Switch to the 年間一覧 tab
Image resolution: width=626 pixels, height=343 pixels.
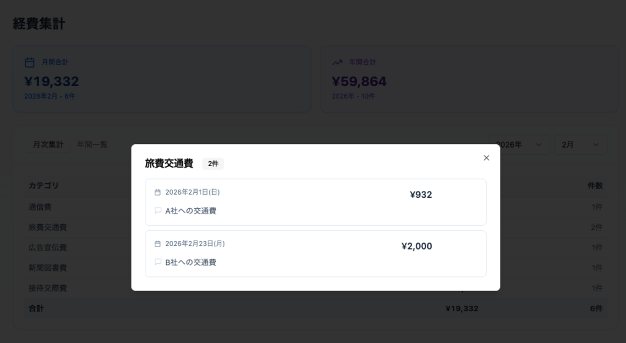92,145
